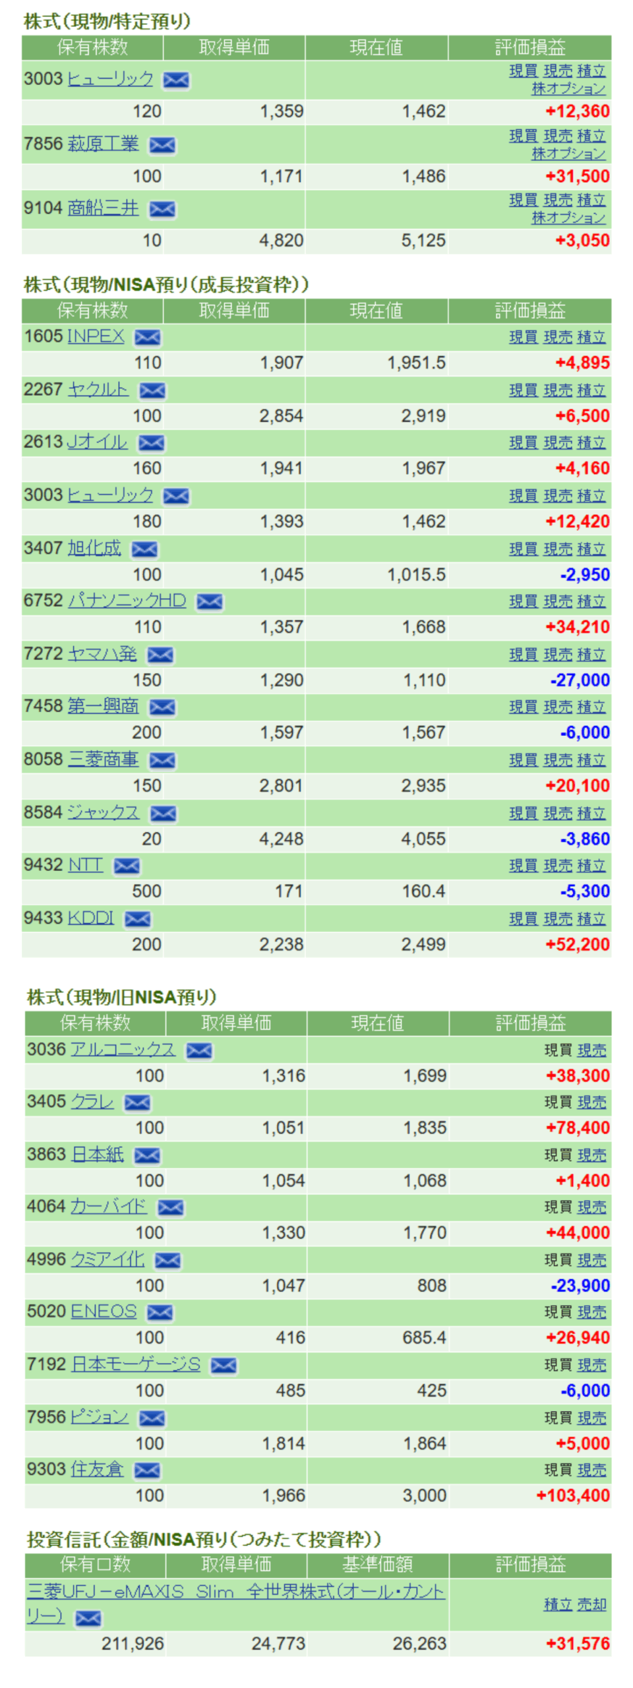Click the envelope icon next to KDDI

click(x=137, y=919)
